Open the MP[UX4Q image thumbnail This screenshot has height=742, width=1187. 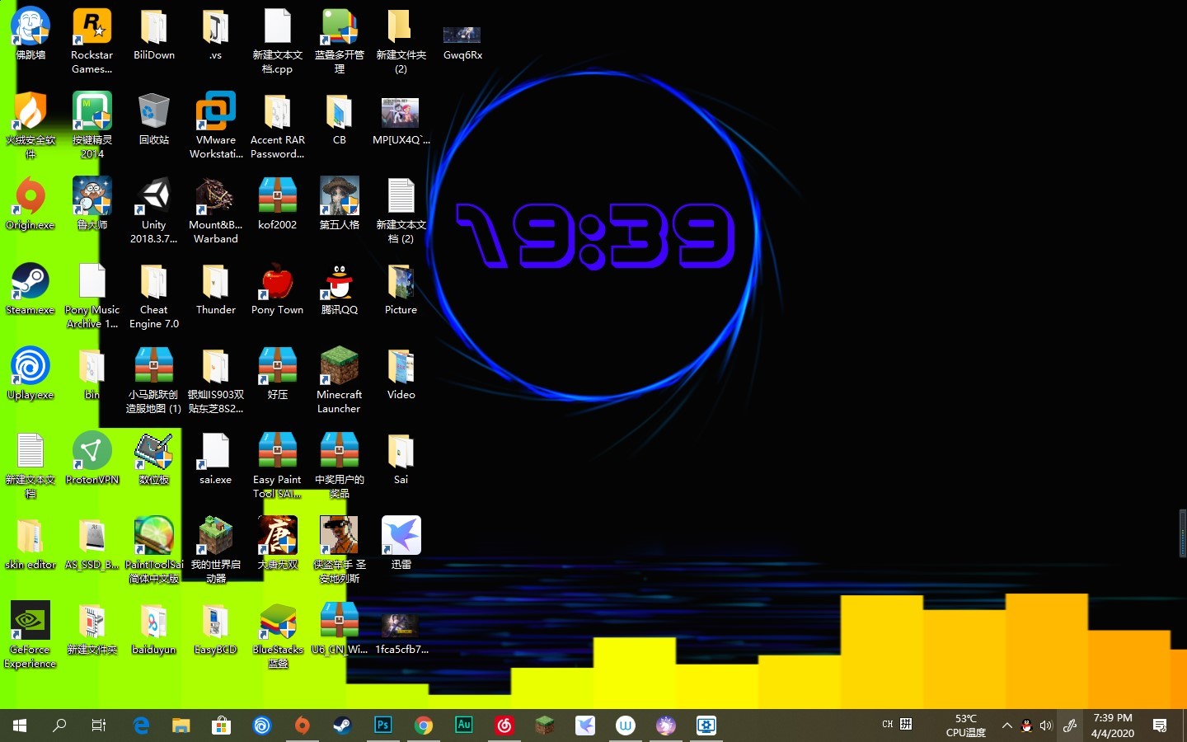point(401,121)
